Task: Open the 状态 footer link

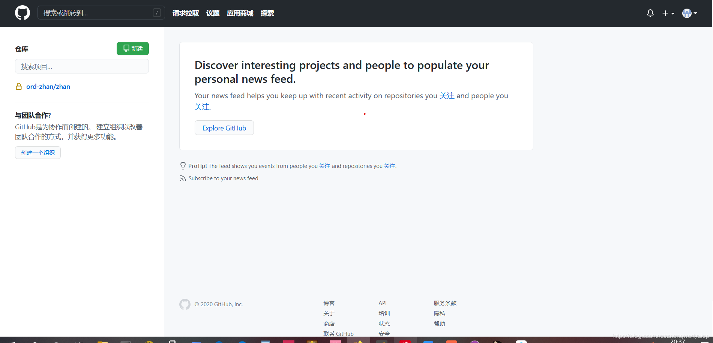Action: (x=384, y=324)
